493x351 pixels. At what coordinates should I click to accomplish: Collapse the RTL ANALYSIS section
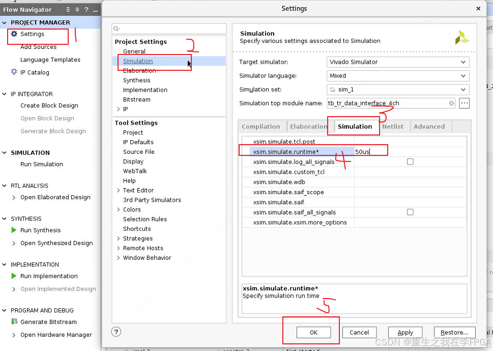point(5,186)
